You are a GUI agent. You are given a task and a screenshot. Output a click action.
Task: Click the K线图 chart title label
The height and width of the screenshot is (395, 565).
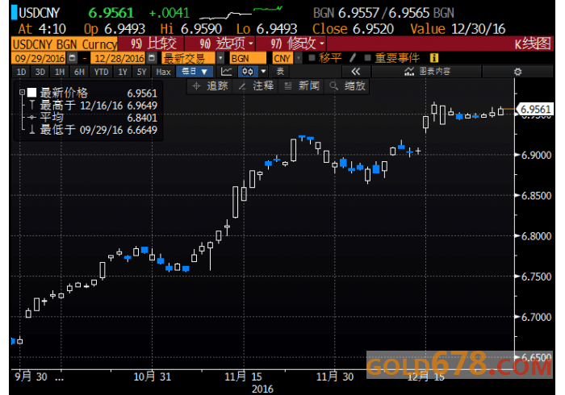pyautogui.click(x=533, y=44)
